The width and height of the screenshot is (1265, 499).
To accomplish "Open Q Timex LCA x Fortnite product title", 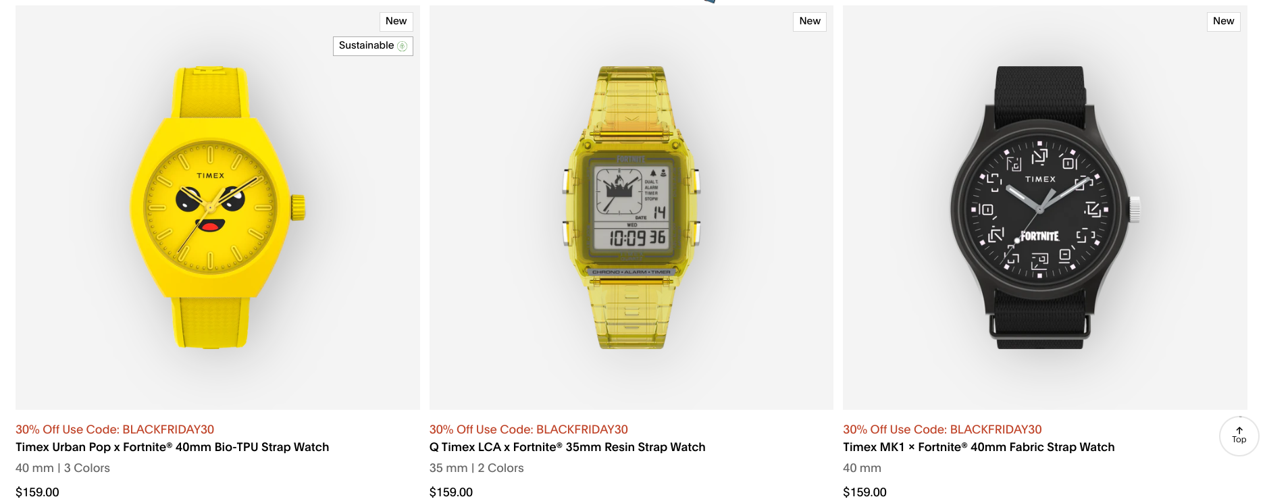I will pyautogui.click(x=567, y=447).
